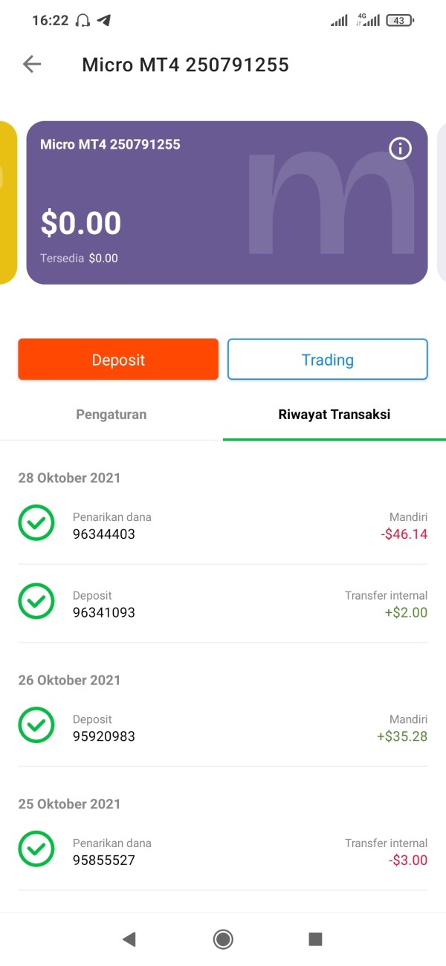This screenshot has height=966, width=446.
Task: Tap green checkmark for transaction 96344403
Action: point(36,523)
